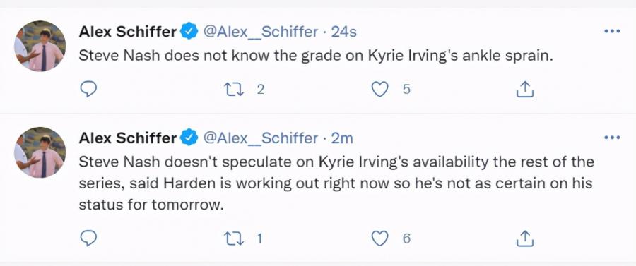Open more options on the 24s tweet
Screen dimensions: 636x266
tap(612, 31)
